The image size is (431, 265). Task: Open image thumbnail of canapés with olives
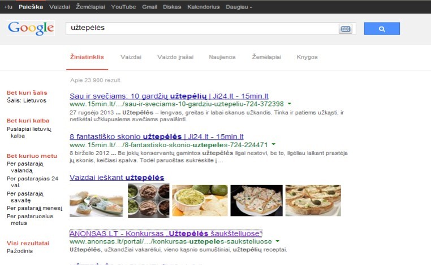click(x=313, y=201)
